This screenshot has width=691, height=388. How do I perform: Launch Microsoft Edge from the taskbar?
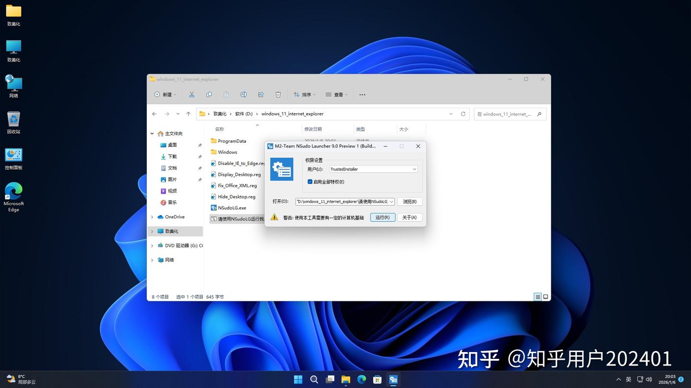click(x=361, y=379)
